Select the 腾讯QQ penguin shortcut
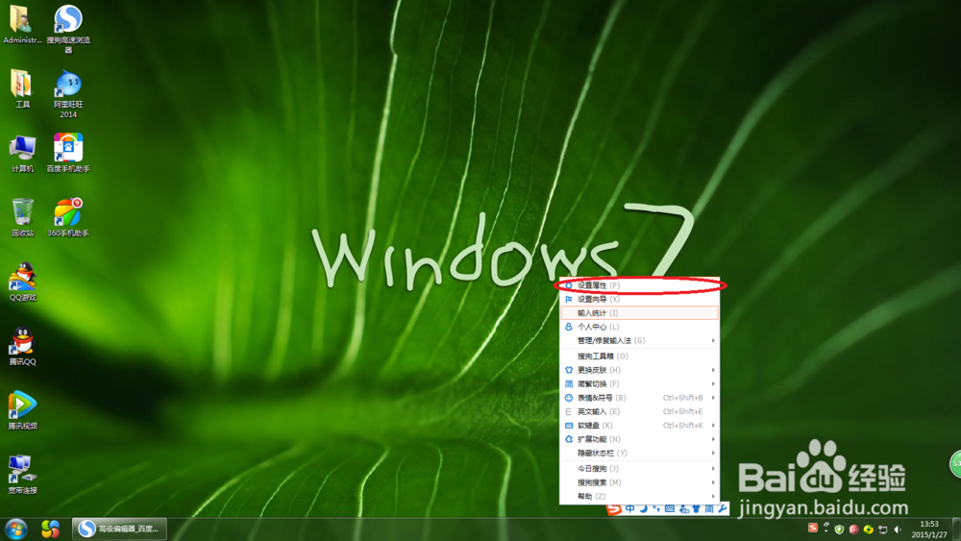 click(23, 346)
